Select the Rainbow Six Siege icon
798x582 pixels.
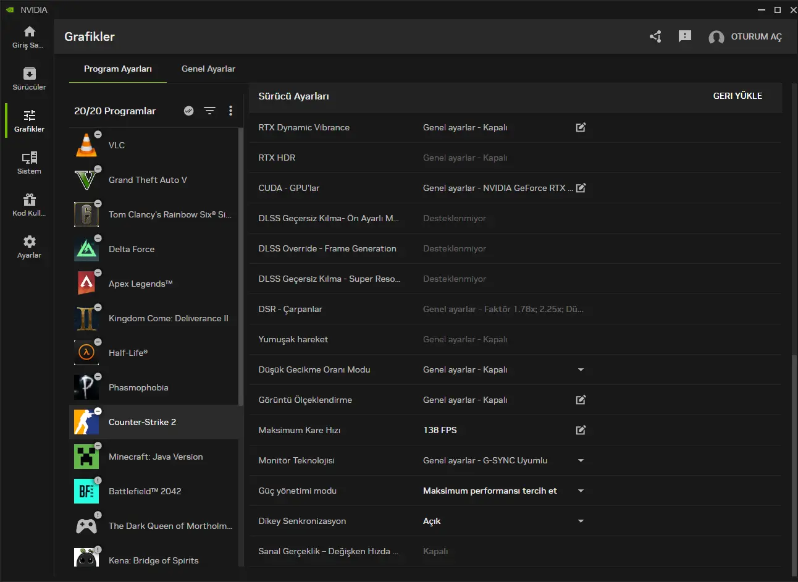[86, 214]
